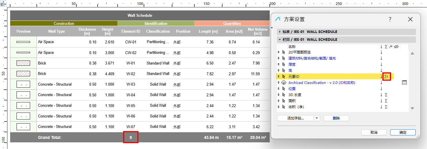Click the help question mark in 方案设置
The height and width of the screenshot is (149, 427).
point(390,19)
